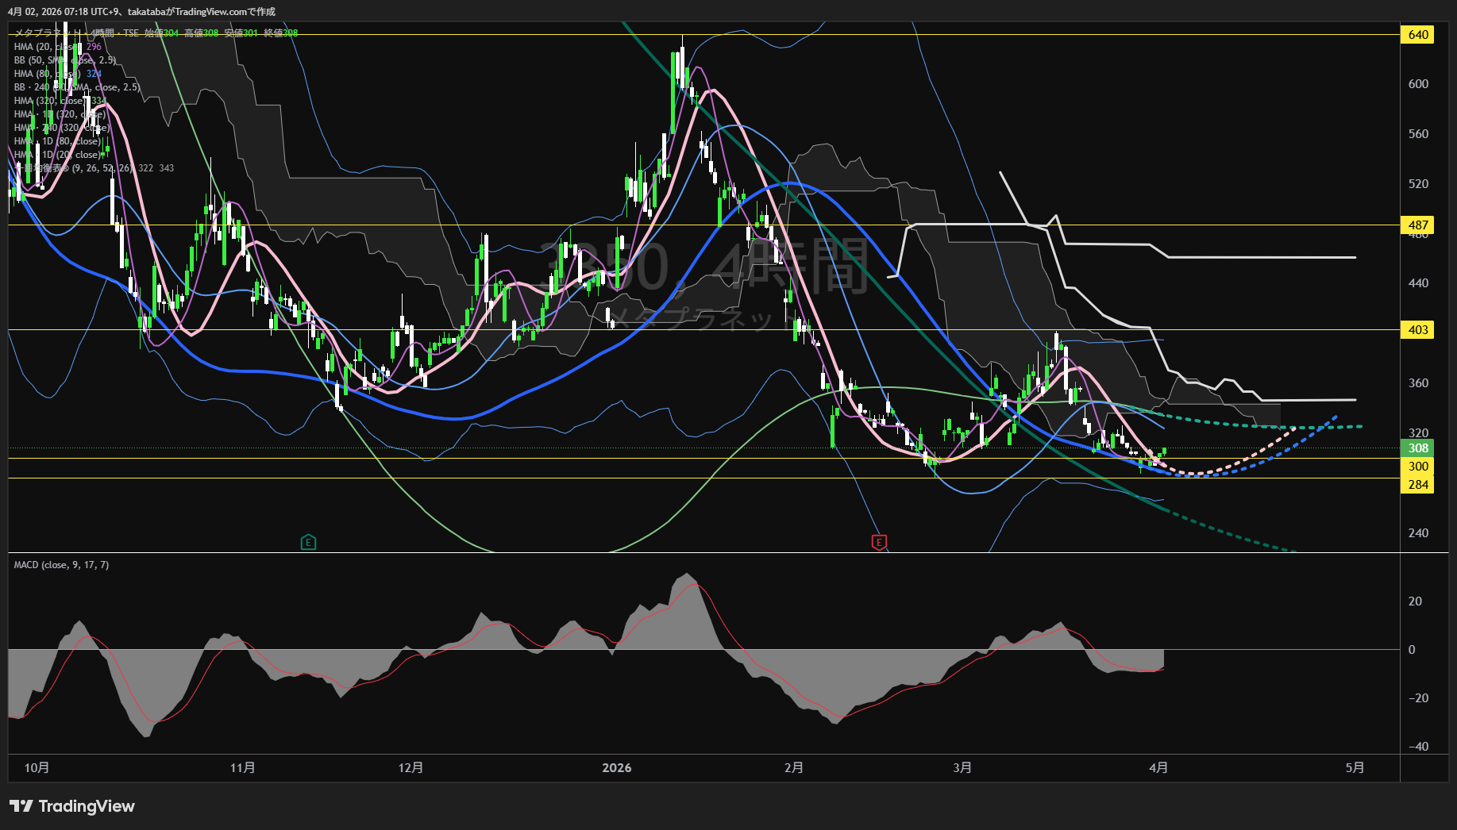Open the TradingView wordmark link

(x=87, y=806)
